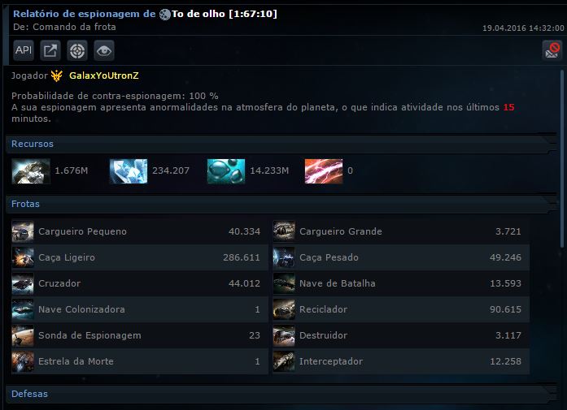Screen dimensions: 567x410
Task: Click the attack target crosshair icon
Action: tap(77, 50)
